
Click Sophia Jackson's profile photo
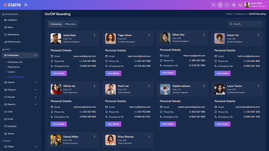[165, 89]
